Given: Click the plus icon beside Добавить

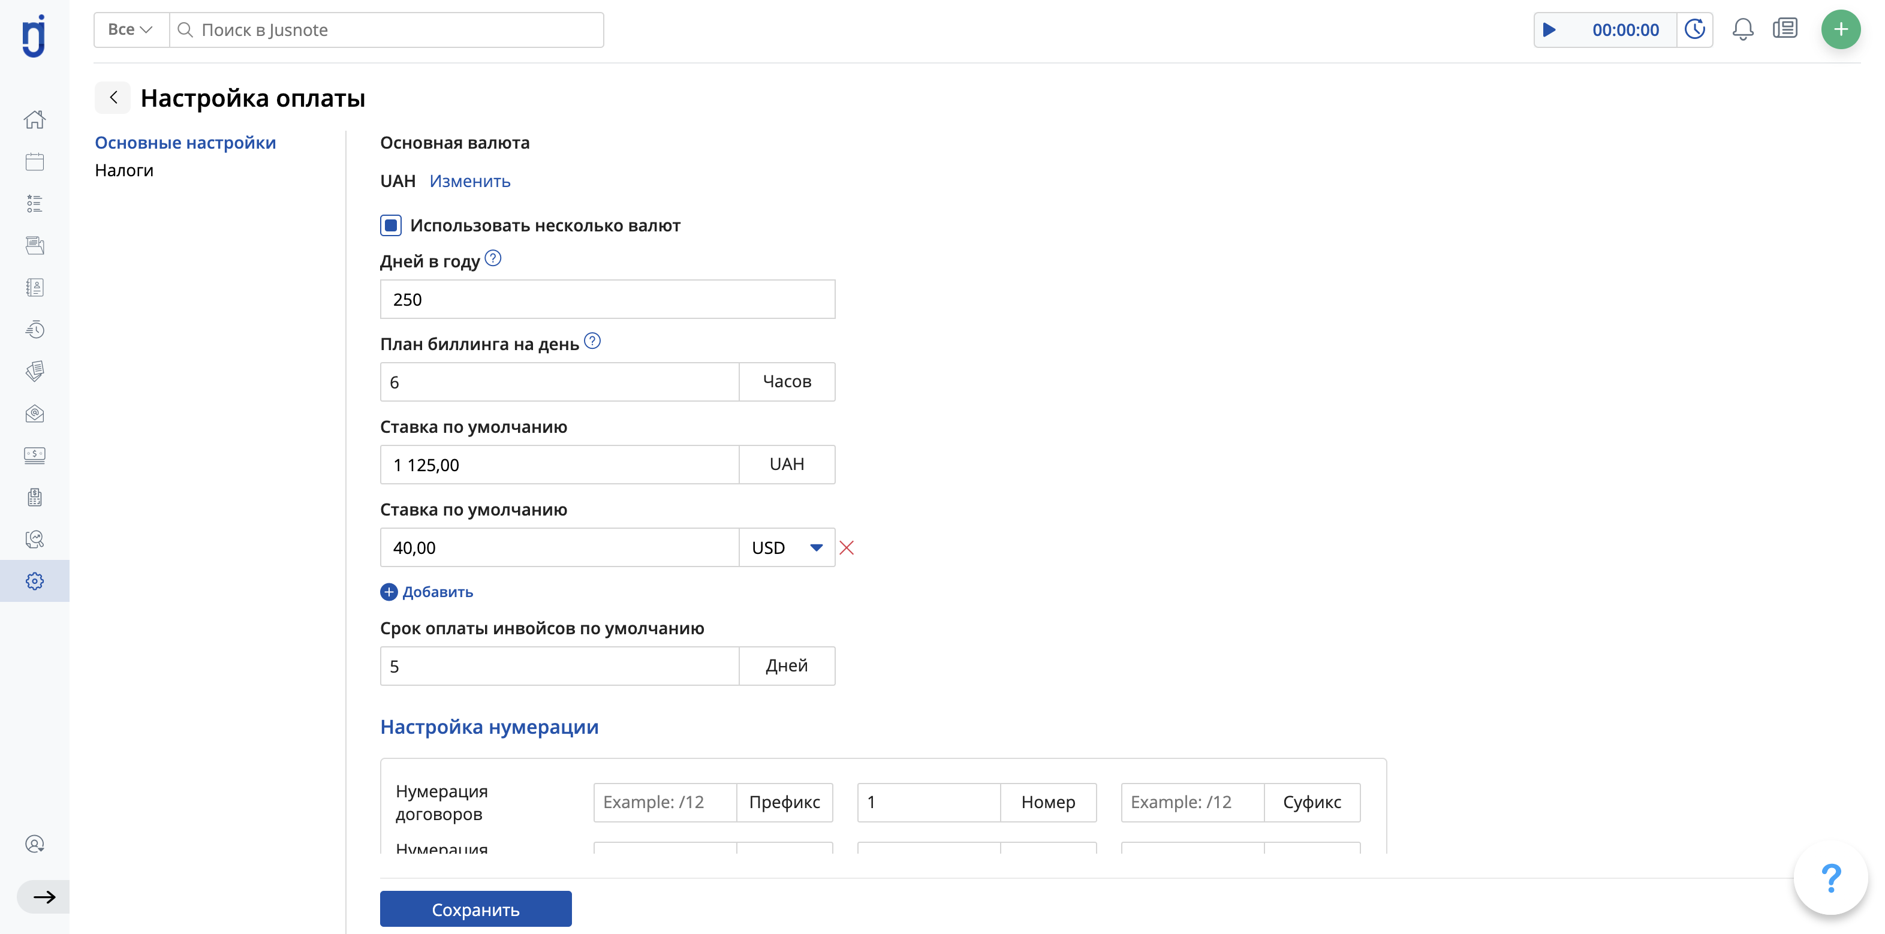Looking at the screenshot, I should [x=389, y=592].
